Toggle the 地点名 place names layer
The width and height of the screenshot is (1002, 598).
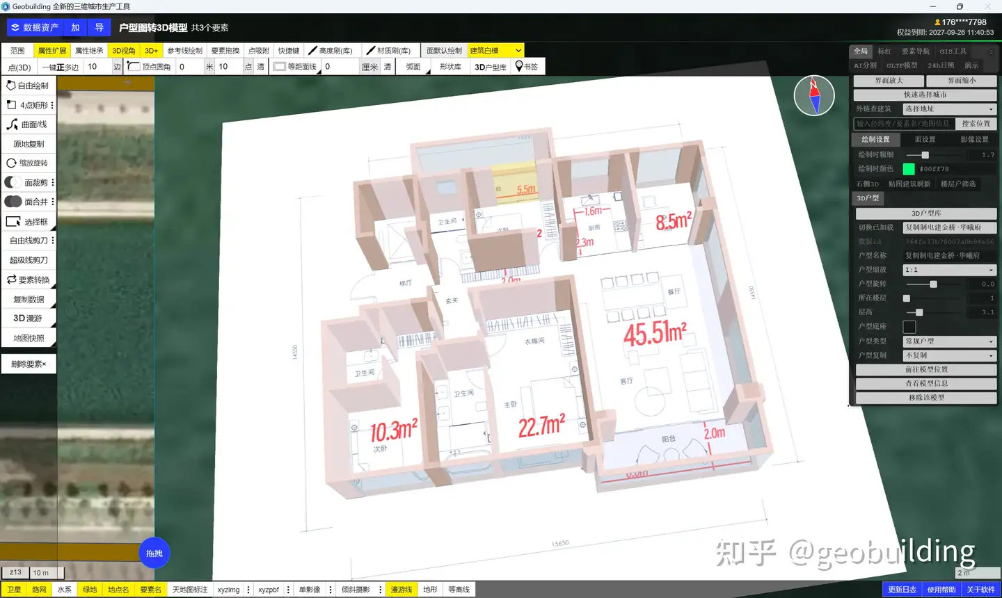(x=118, y=590)
